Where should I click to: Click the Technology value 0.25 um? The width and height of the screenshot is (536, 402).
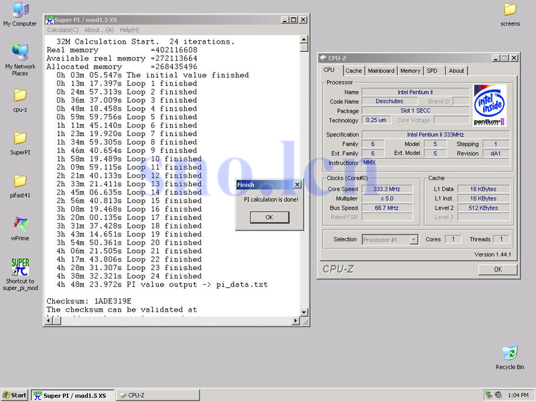point(376,120)
